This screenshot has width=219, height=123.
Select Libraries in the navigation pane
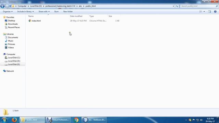pos(10,34)
